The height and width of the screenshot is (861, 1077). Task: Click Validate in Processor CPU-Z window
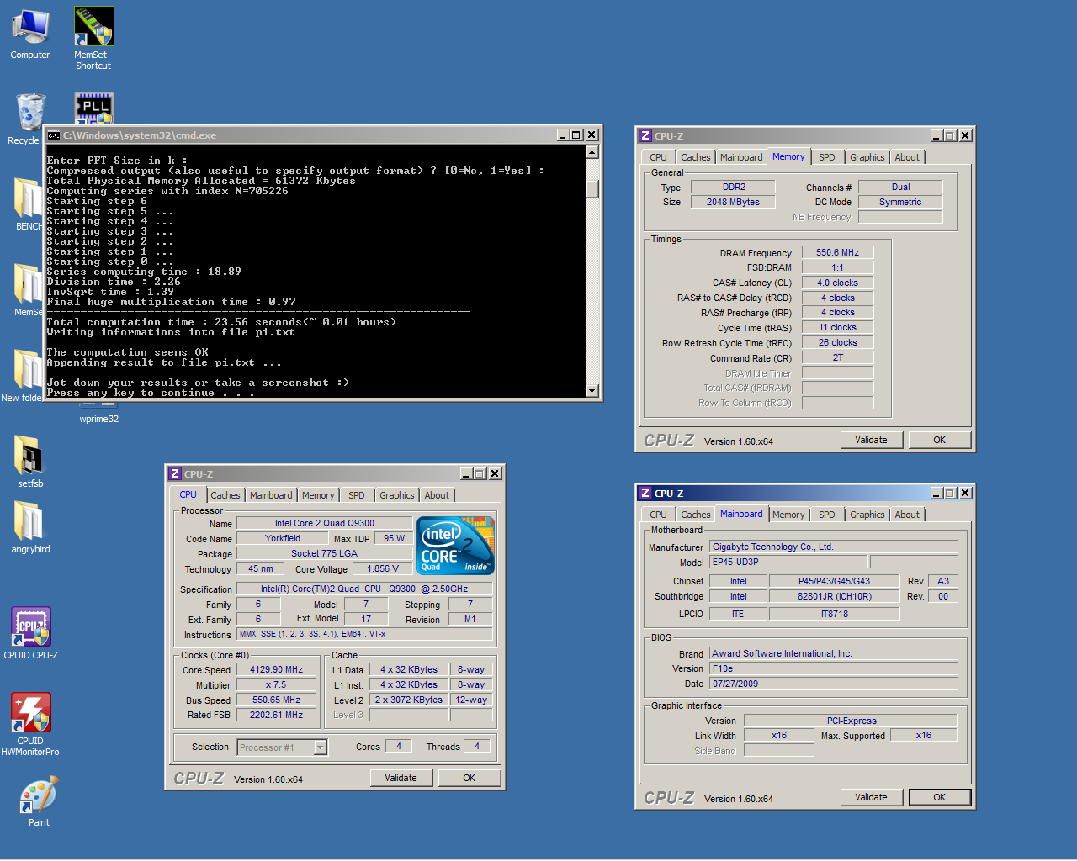pos(401,778)
